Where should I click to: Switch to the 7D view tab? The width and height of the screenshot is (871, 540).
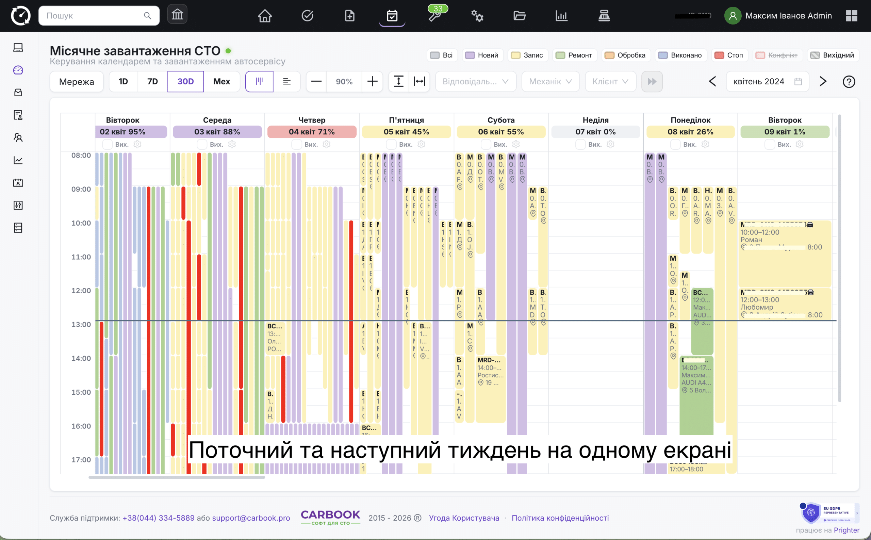(x=152, y=81)
